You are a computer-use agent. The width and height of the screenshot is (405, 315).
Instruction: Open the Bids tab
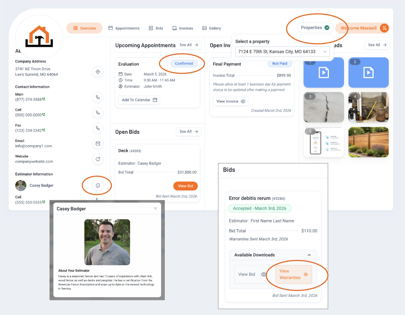[156, 28]
